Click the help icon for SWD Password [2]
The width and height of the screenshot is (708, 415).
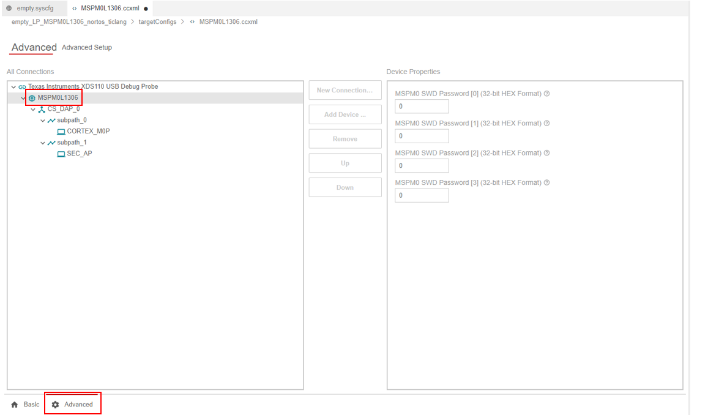click(546, 153)
